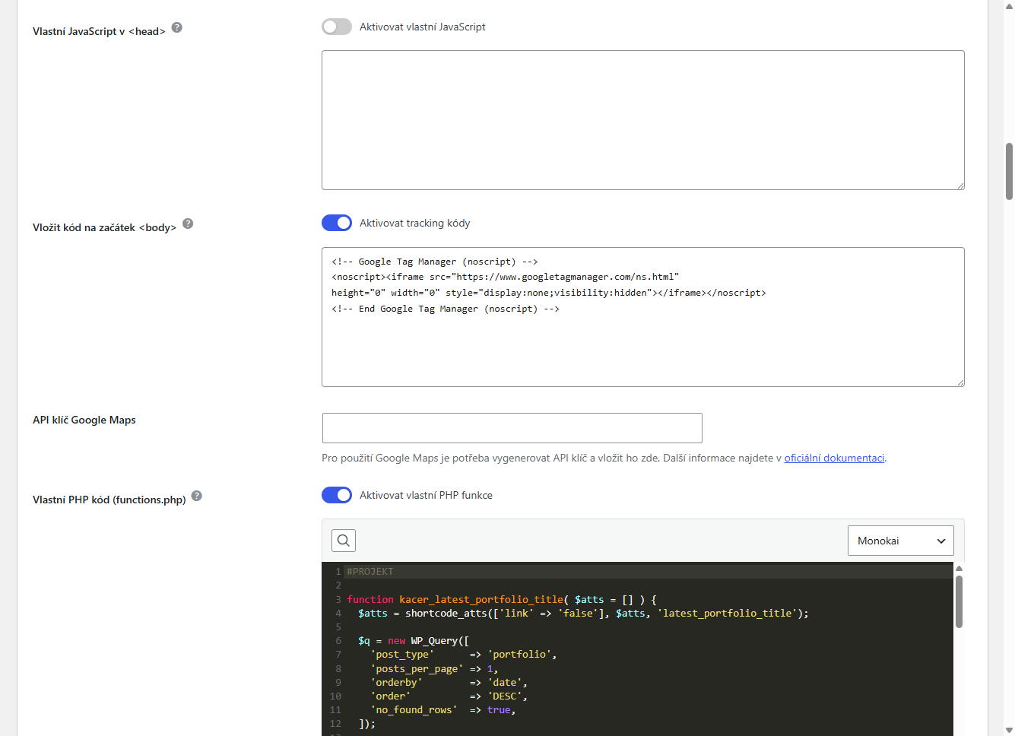
Task: Enable Aktivovat vlastní JavaScript toggle
Action: click(337, 27)
